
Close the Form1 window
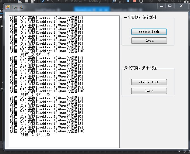pyautogui.click(x=181, y=6)
